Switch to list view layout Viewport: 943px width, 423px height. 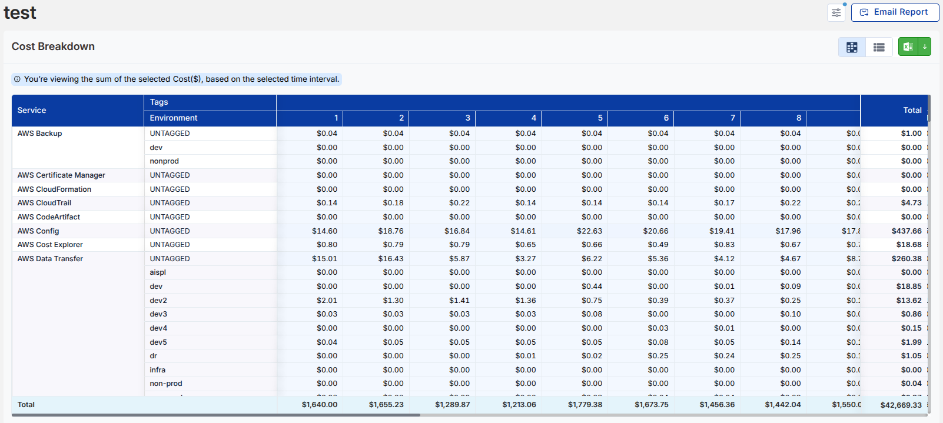879,47
